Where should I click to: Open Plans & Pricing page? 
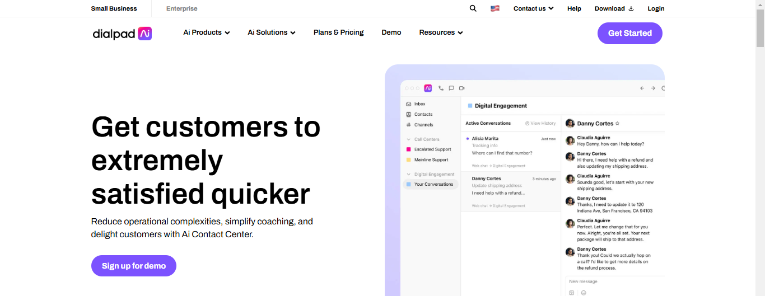(x=339, y=32)
